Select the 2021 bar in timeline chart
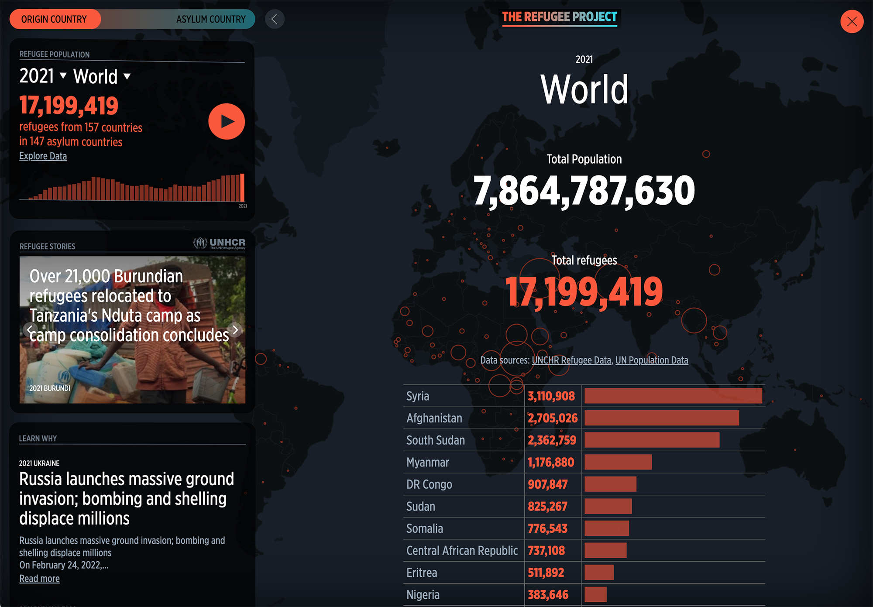 (x=242, y=188)
